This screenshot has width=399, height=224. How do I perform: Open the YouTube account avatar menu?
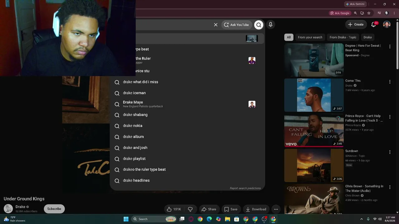pos(387,25)
